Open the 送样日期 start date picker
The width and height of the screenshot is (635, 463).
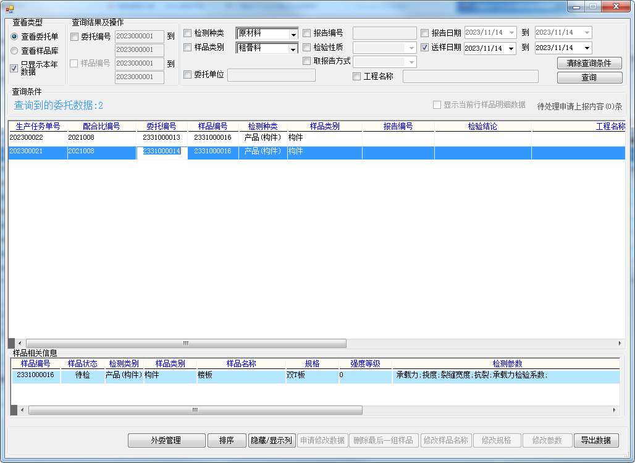coord(511,48)
